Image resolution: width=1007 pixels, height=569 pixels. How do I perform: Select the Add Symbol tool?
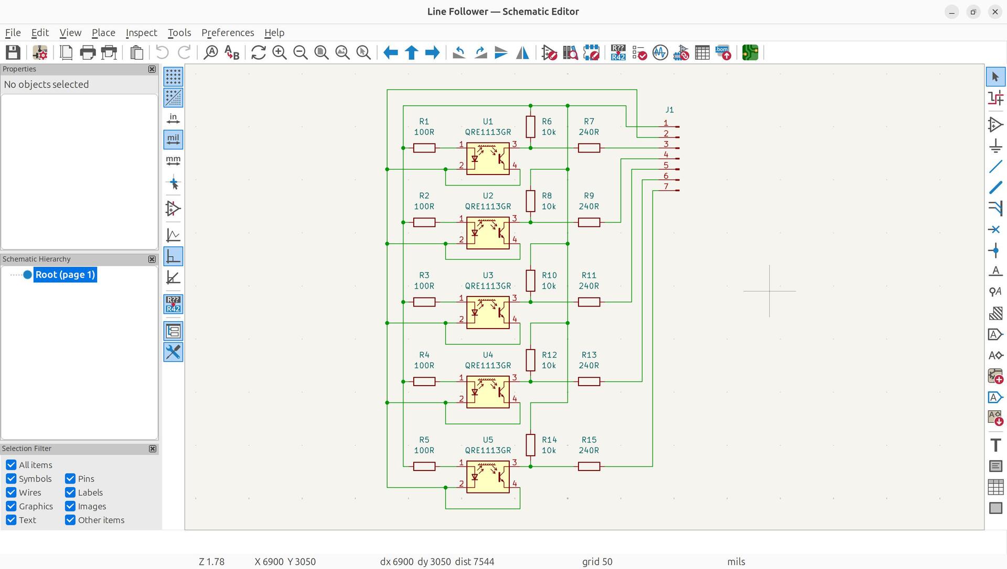(x=995, y=125)
